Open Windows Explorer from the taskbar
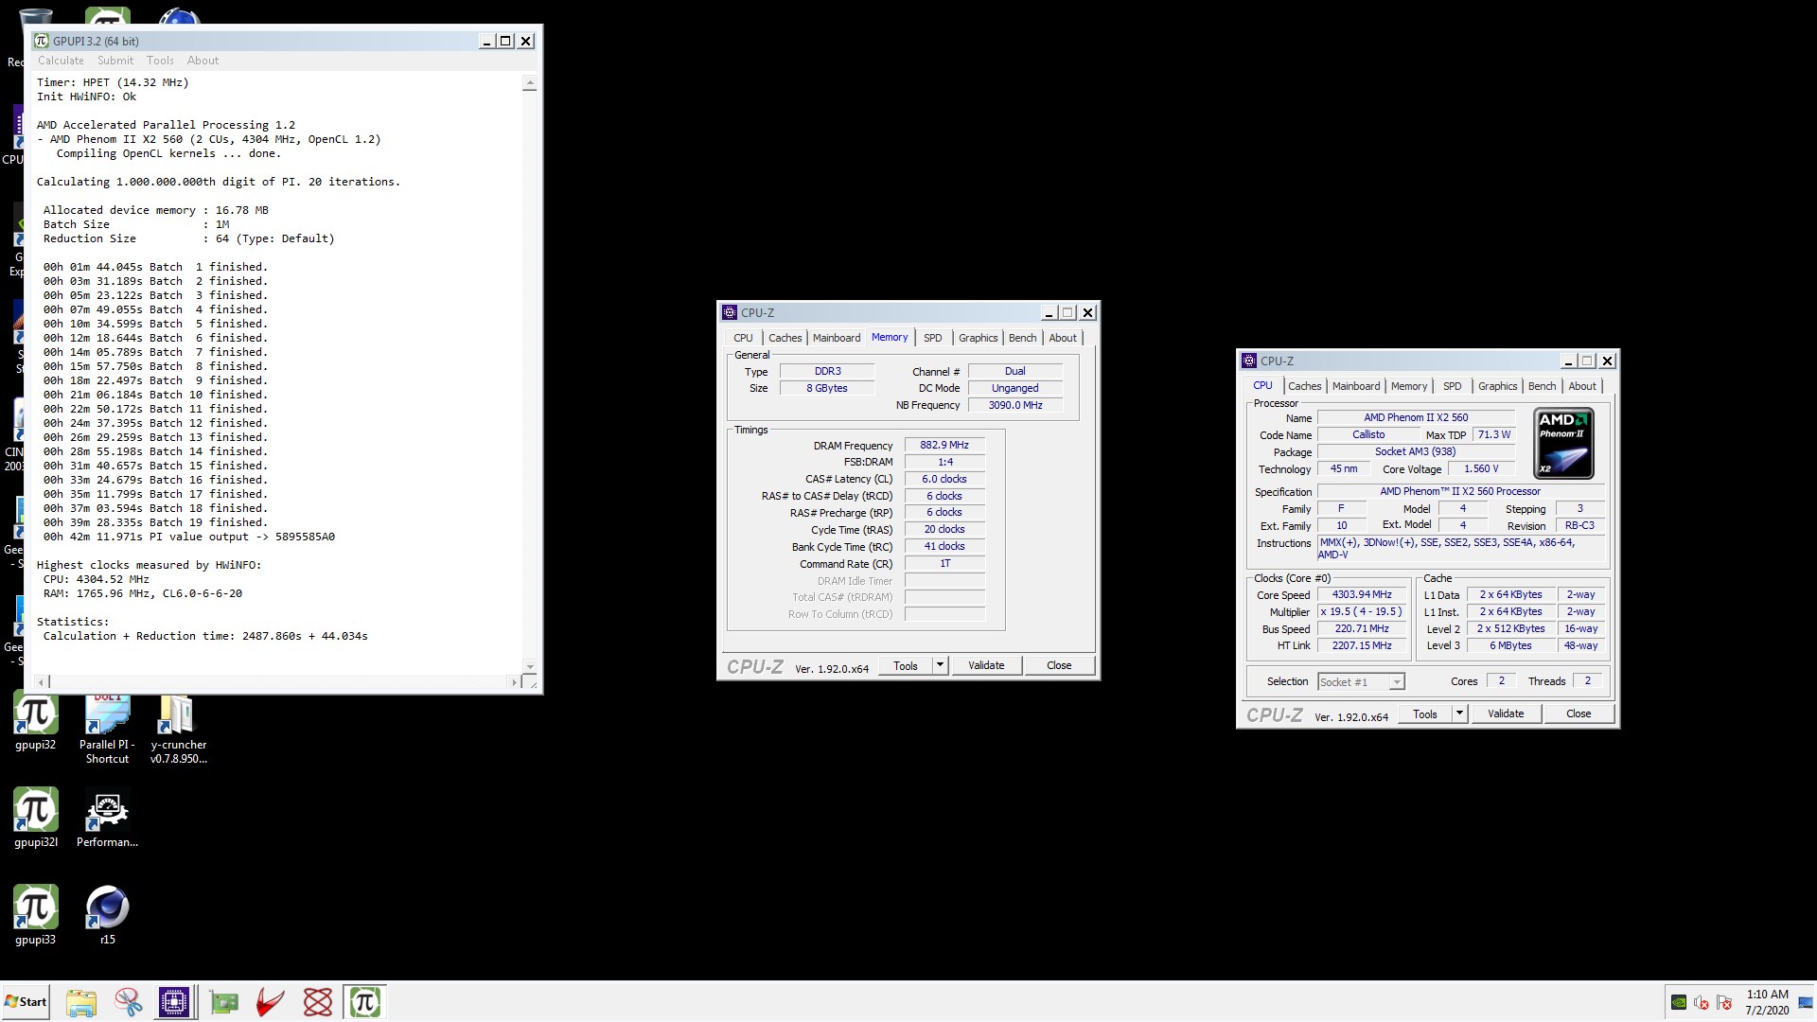 [x=81, y=1002]
